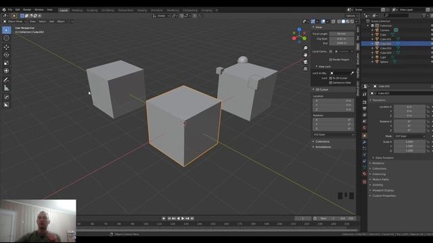Select the Rotate tool in toolbar
The height and width of the screenshot is (243, 433).
click(6, 55)
